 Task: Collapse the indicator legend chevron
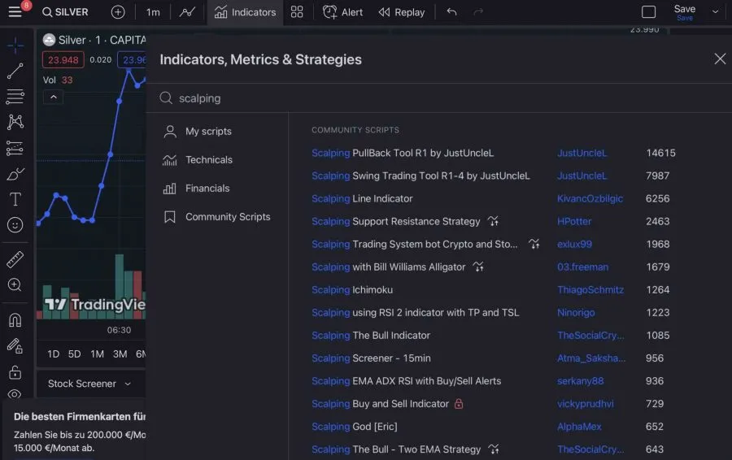52,98
